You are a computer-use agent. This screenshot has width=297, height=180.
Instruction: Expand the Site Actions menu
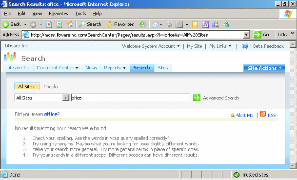[264, 68]
